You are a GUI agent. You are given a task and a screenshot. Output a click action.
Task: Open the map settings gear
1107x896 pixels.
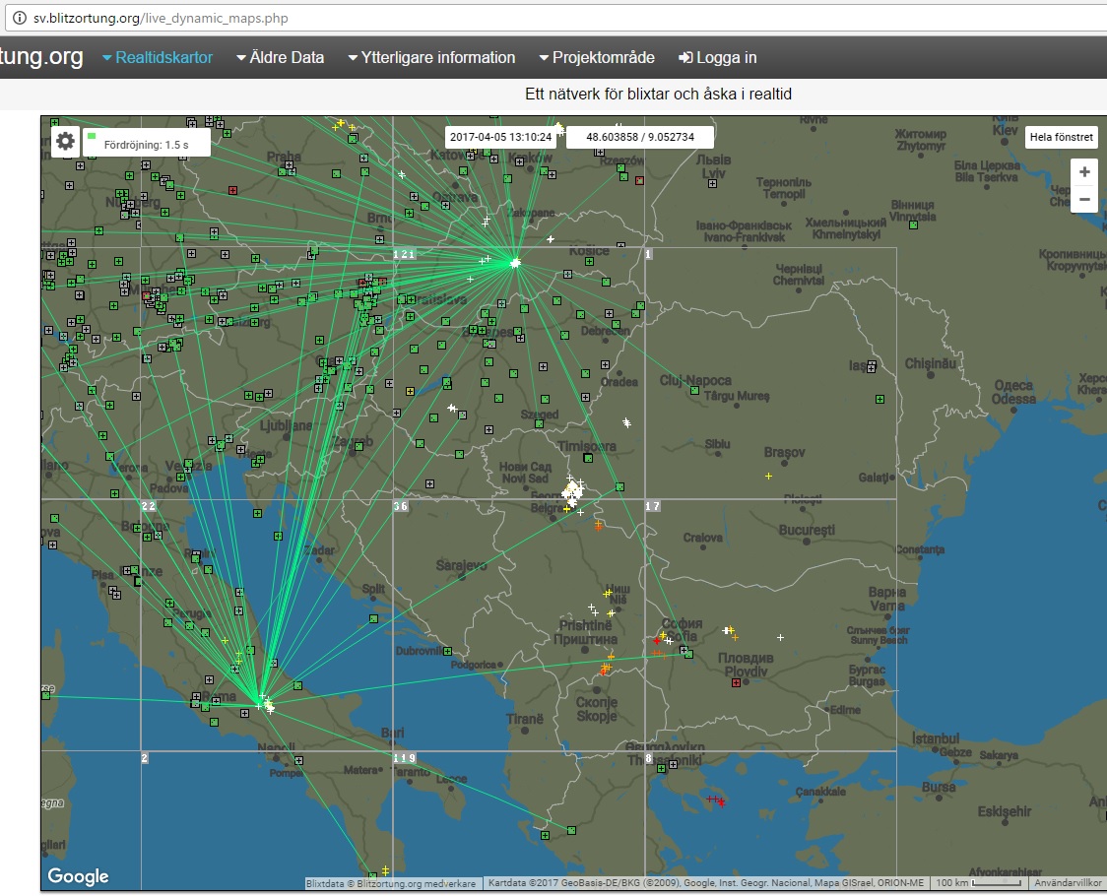[x=65, y=141]
